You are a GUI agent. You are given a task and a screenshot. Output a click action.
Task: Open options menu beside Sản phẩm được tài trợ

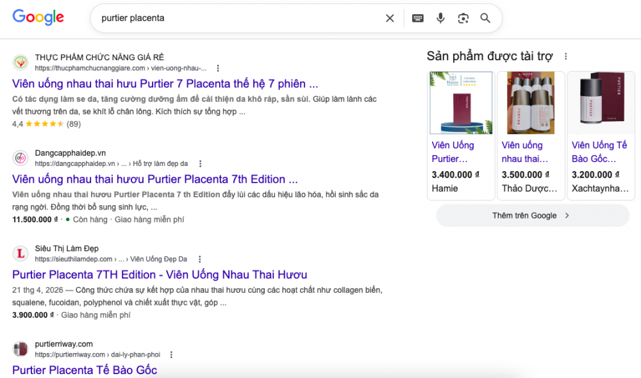pyautogui.click(x=566, y=56)
